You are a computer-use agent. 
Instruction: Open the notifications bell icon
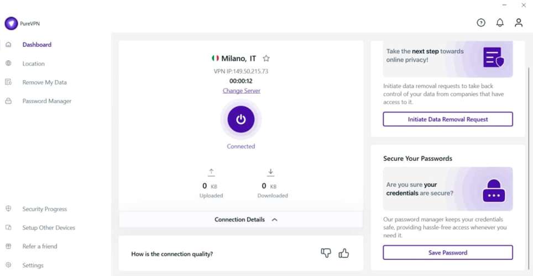coord(500,23)
